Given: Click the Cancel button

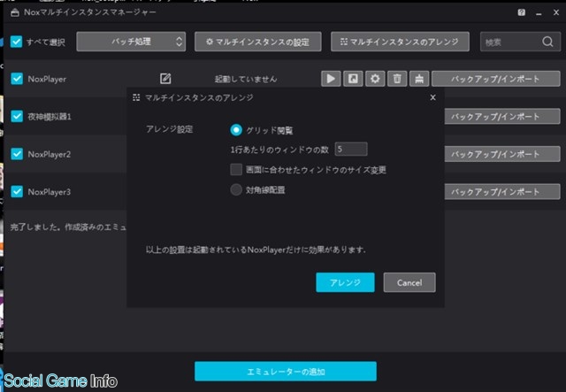Looking at the screenshot, I should 409,282.
